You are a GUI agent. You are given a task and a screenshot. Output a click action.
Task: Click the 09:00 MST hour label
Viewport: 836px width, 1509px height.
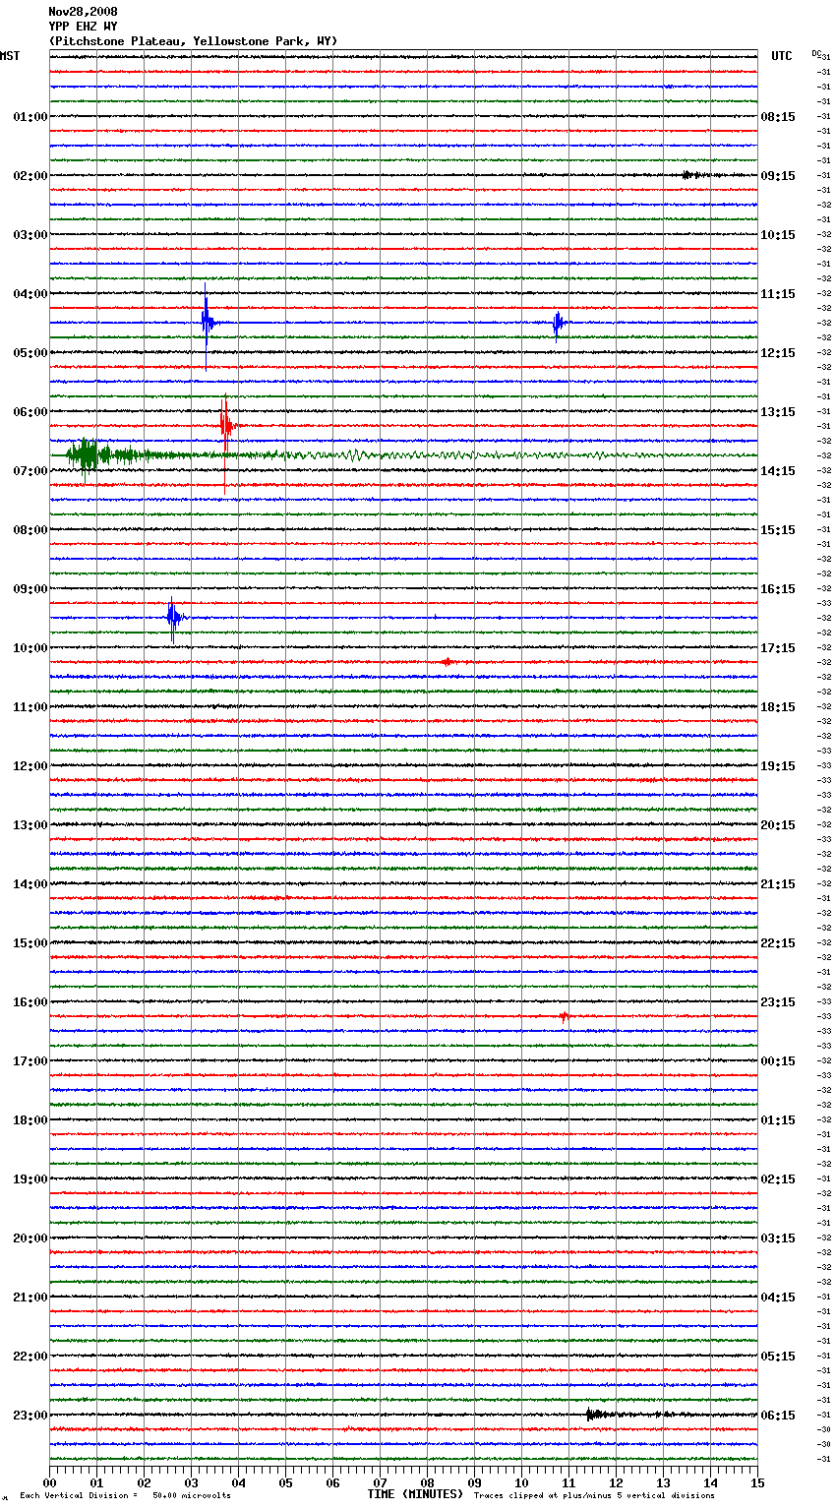[30, 589]
